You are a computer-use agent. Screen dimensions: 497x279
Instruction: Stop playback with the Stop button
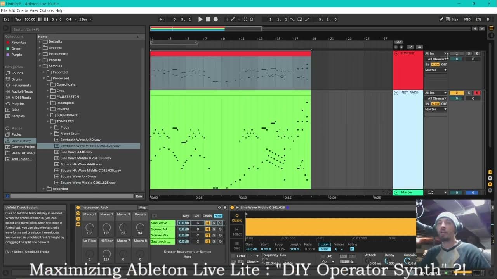208,19
